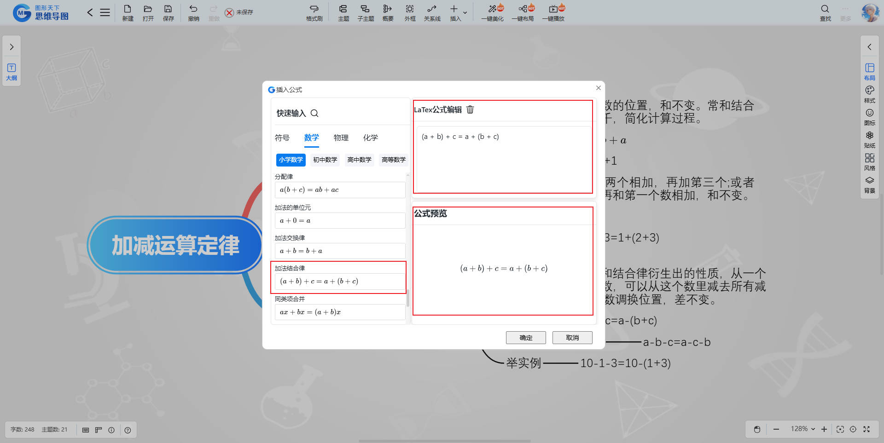The height and width of the screenshot is (443, 884).
Task: Click the 查找 search icon in toolbar
Action: tap(825, 12)
